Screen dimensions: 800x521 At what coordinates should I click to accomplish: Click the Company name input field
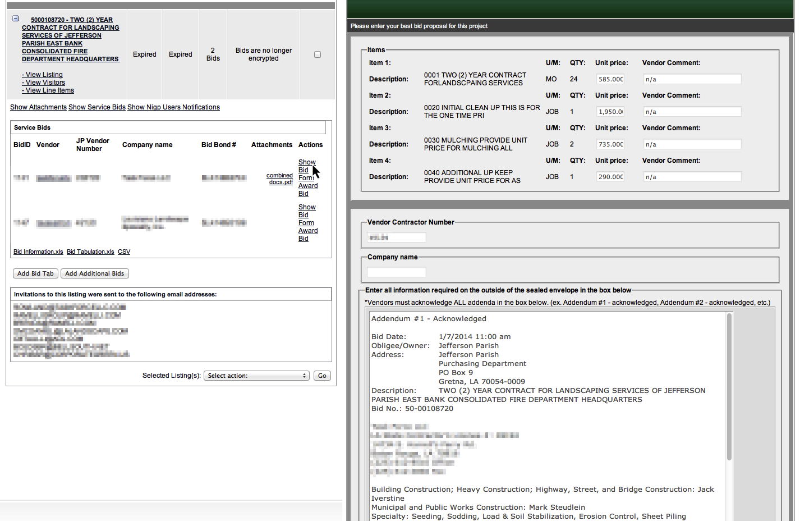point(397,272)
